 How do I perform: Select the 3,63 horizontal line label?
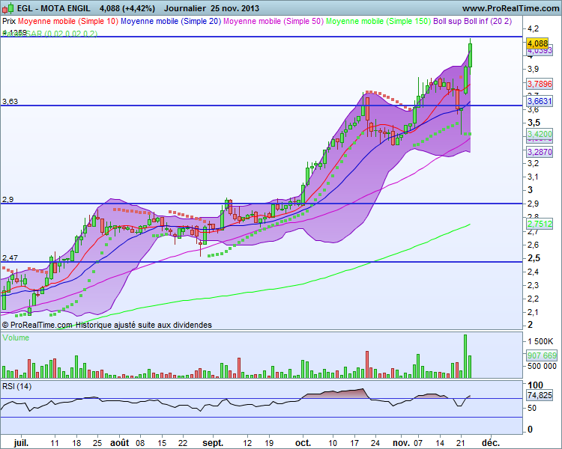(x=10, y=101)
